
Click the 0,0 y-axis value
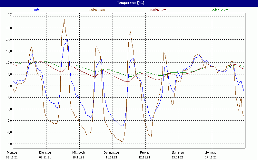10,120
